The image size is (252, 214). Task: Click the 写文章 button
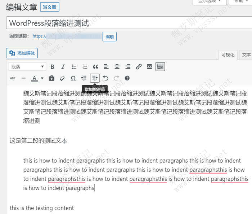(49, 7)
